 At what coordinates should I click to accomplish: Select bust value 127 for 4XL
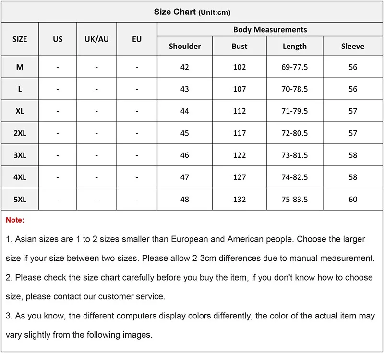pos(239,177)
